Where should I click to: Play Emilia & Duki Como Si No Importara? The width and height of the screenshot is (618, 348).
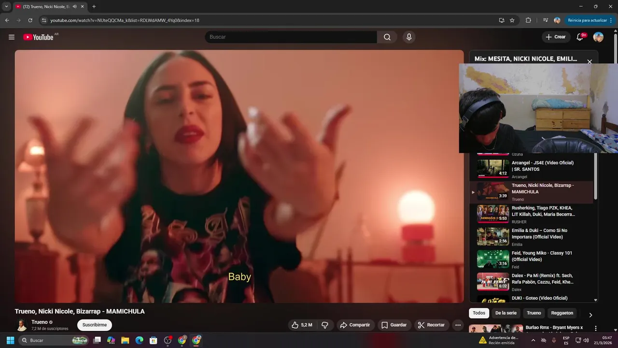[531, 237]
